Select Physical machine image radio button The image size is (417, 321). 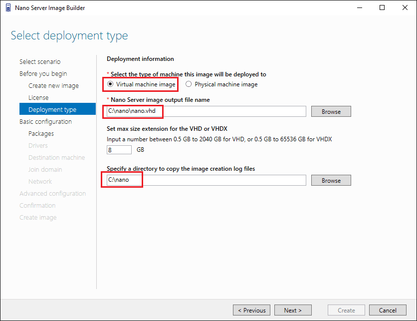189,84
